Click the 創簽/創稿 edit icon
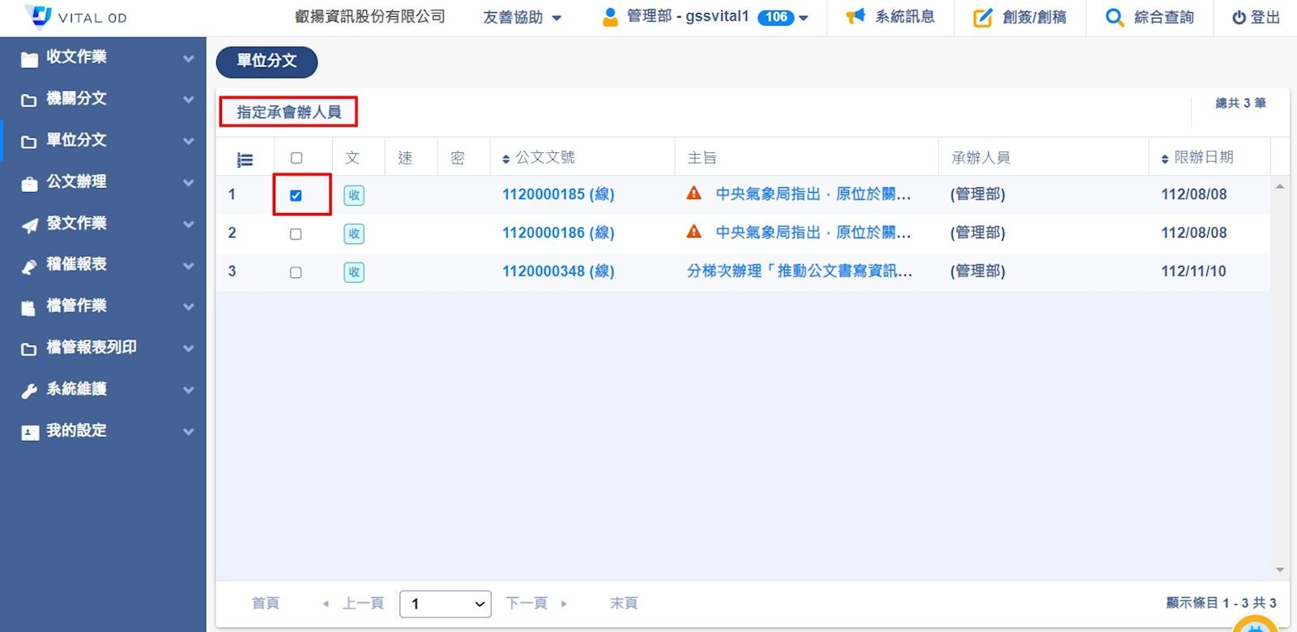 point(982,17)
